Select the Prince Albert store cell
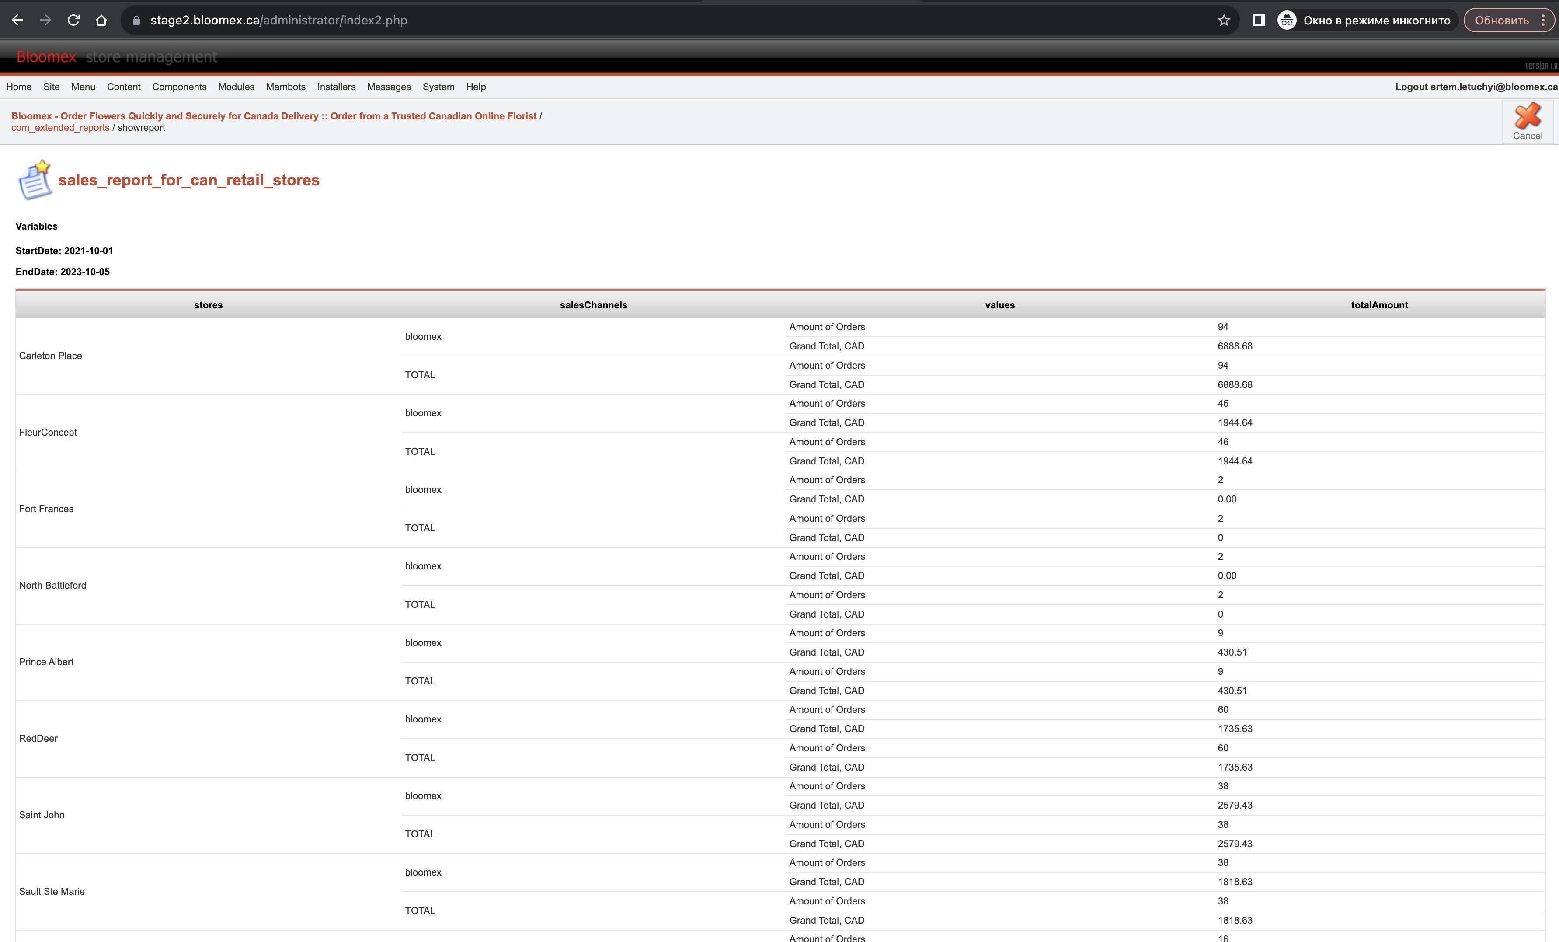The height and width of the screenshot is (942, 1559). point(208,662)
